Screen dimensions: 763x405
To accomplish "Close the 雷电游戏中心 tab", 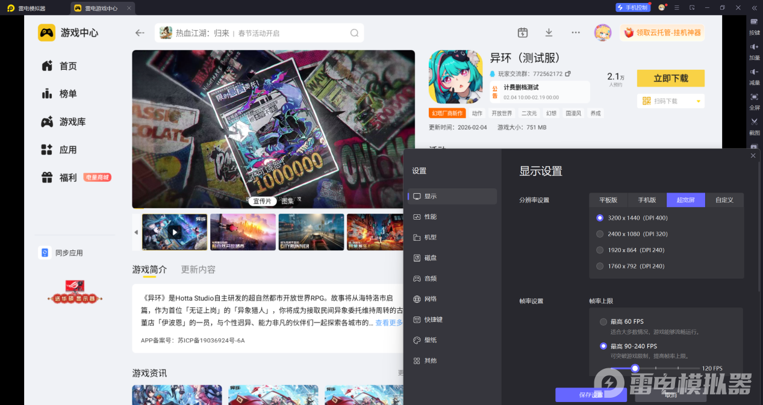I will click(x=129, y=8).
